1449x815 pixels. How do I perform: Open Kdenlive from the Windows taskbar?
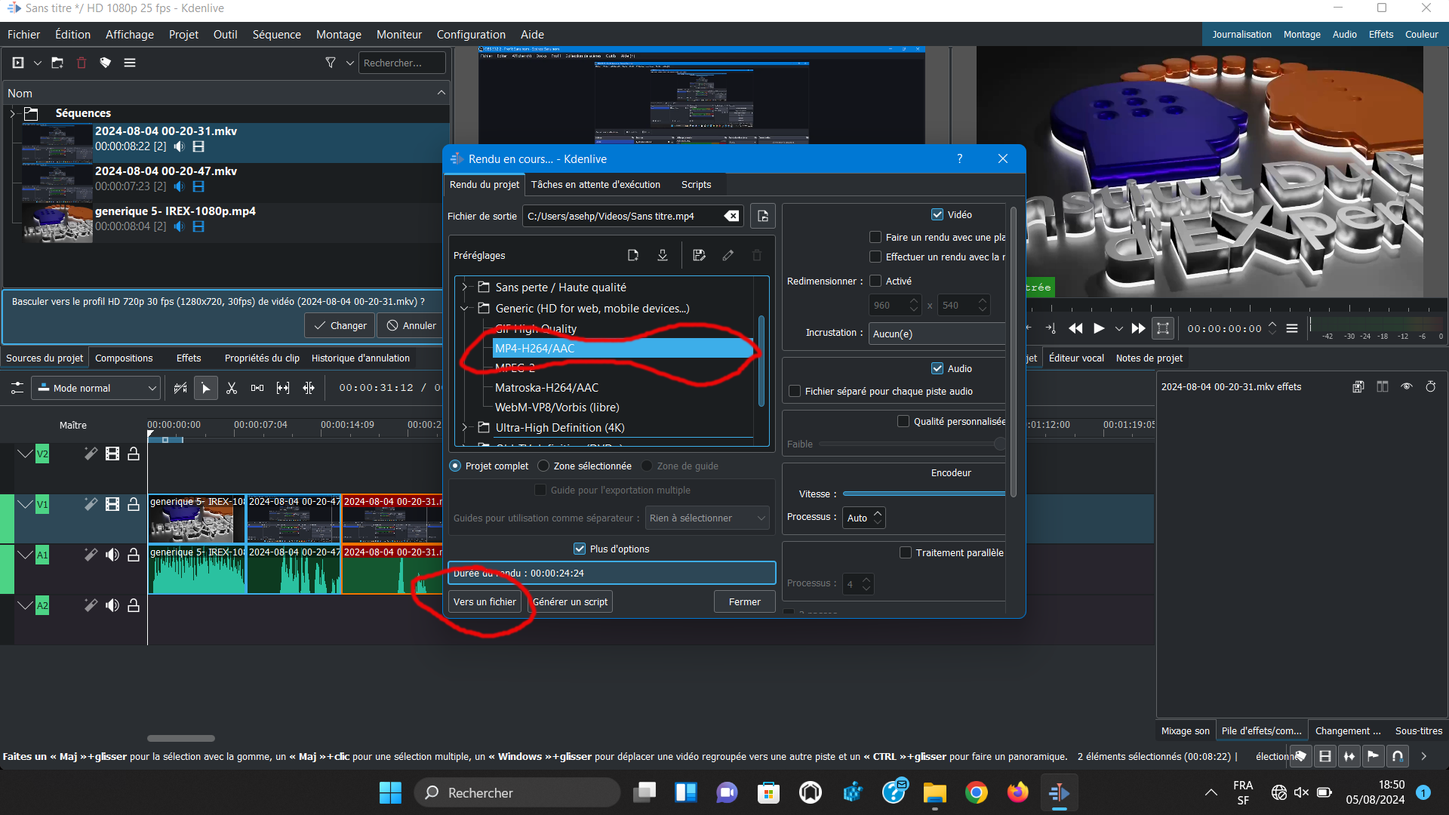(x=1059, y=792)
